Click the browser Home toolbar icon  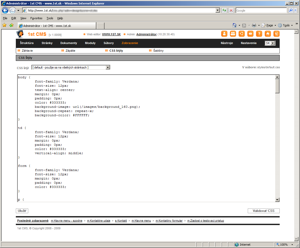(234, 25)
